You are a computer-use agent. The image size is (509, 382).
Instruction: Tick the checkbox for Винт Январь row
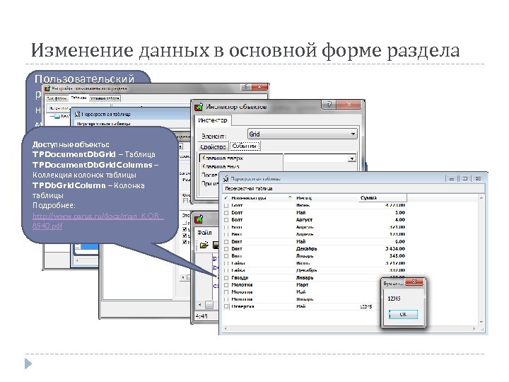pyautogui.click(x=226, y=256)
